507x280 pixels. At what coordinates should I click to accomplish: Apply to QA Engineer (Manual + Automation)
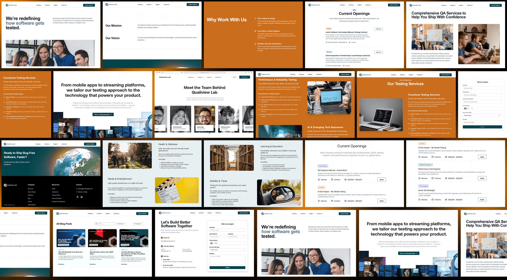tap(382, 180)
